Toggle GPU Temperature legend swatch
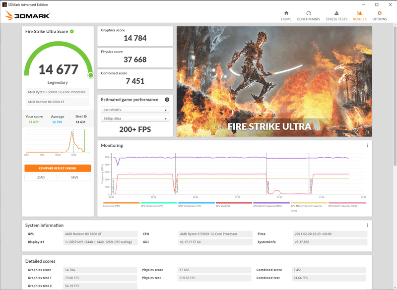Screen dimensions: 397x290 196,203
